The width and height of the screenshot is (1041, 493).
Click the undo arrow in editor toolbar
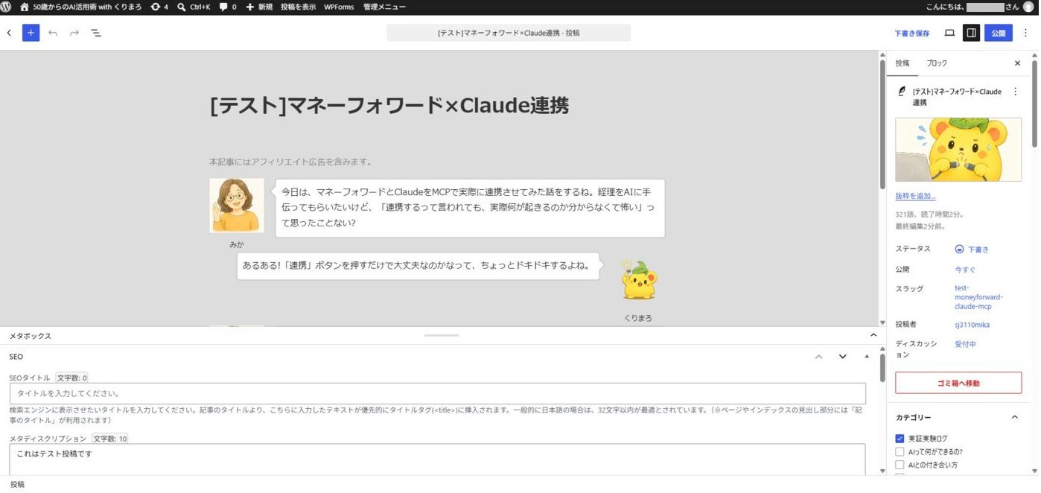coord(53,33)
